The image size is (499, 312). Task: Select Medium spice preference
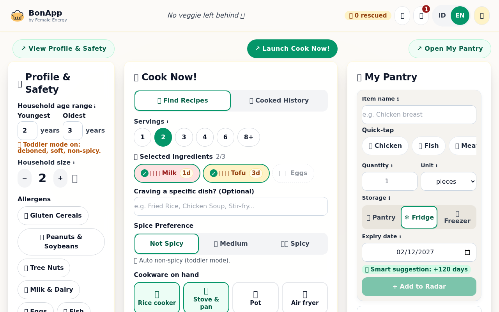pyautogui.click(x=231, y=244)
